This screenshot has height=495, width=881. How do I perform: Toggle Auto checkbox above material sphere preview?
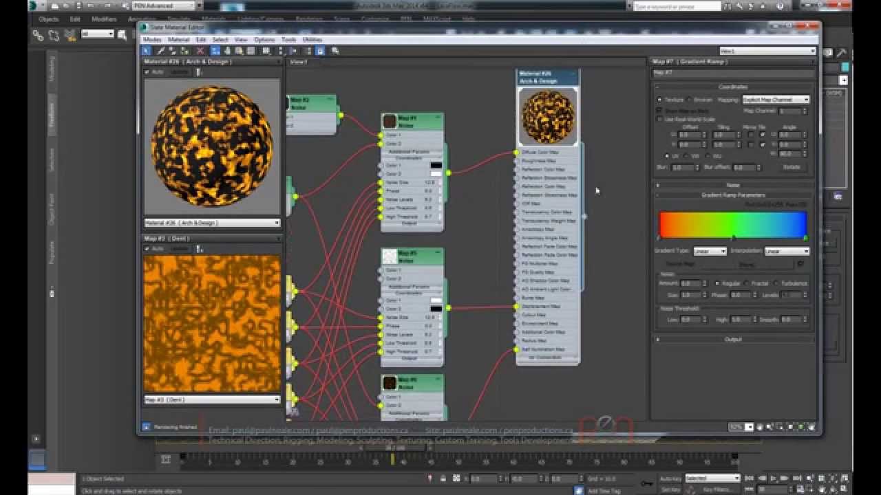click(x=147, y=71)
